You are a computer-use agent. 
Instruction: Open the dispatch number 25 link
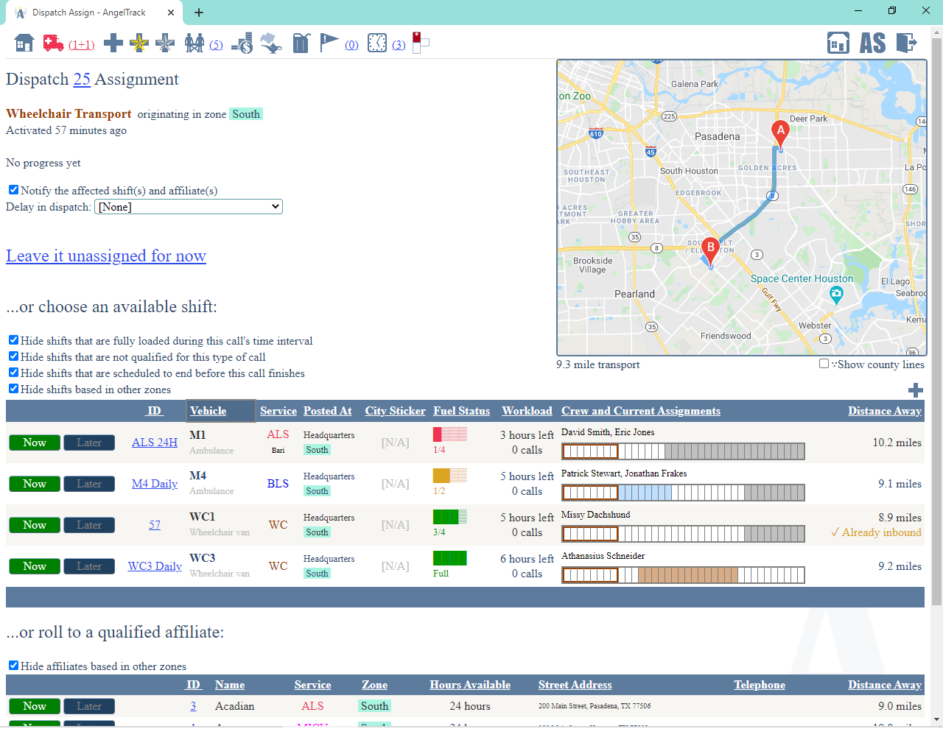click(x=81, y=79)
